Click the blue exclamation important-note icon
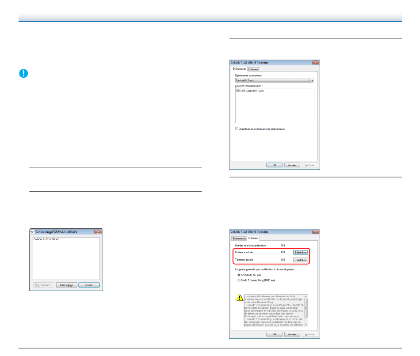This screenshot has width=420, height=356. (x=23, y=74)
